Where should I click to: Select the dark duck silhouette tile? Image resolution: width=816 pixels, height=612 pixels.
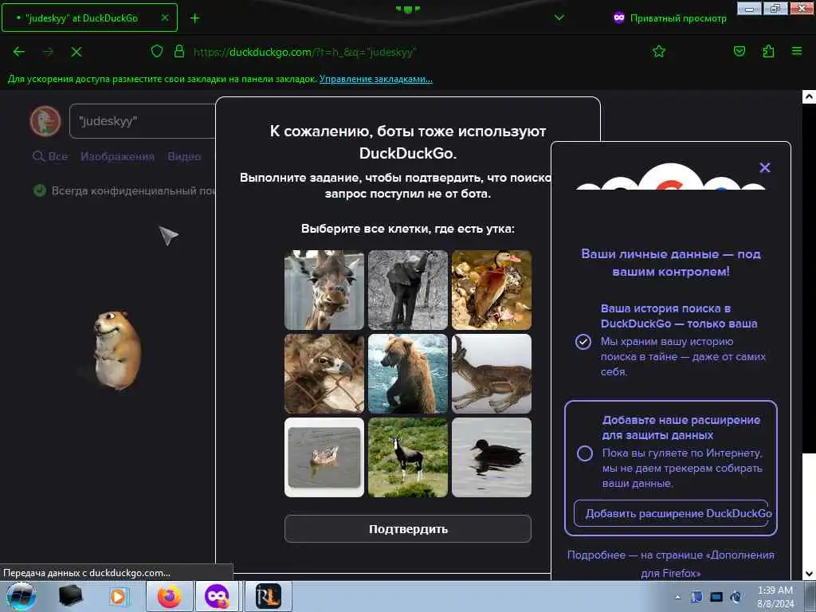tap(491, 457)
